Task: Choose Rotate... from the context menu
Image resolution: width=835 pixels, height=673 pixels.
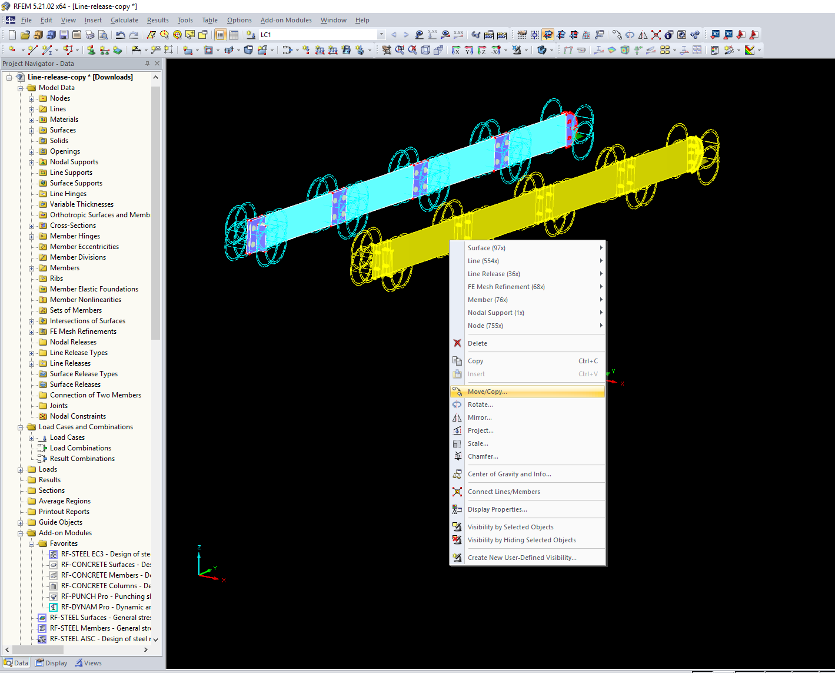Action: pyautogui.click(x=528, y=405)
